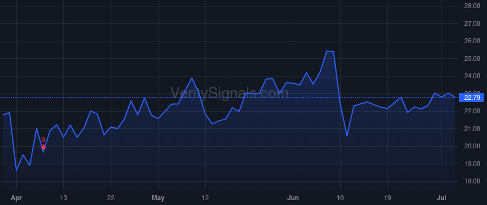Click the 10 date axis label
The image size is (487, 205).
coord(340,198)
